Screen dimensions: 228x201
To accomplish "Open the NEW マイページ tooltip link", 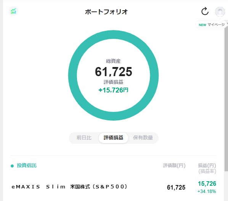I will [x=212, y=25].
